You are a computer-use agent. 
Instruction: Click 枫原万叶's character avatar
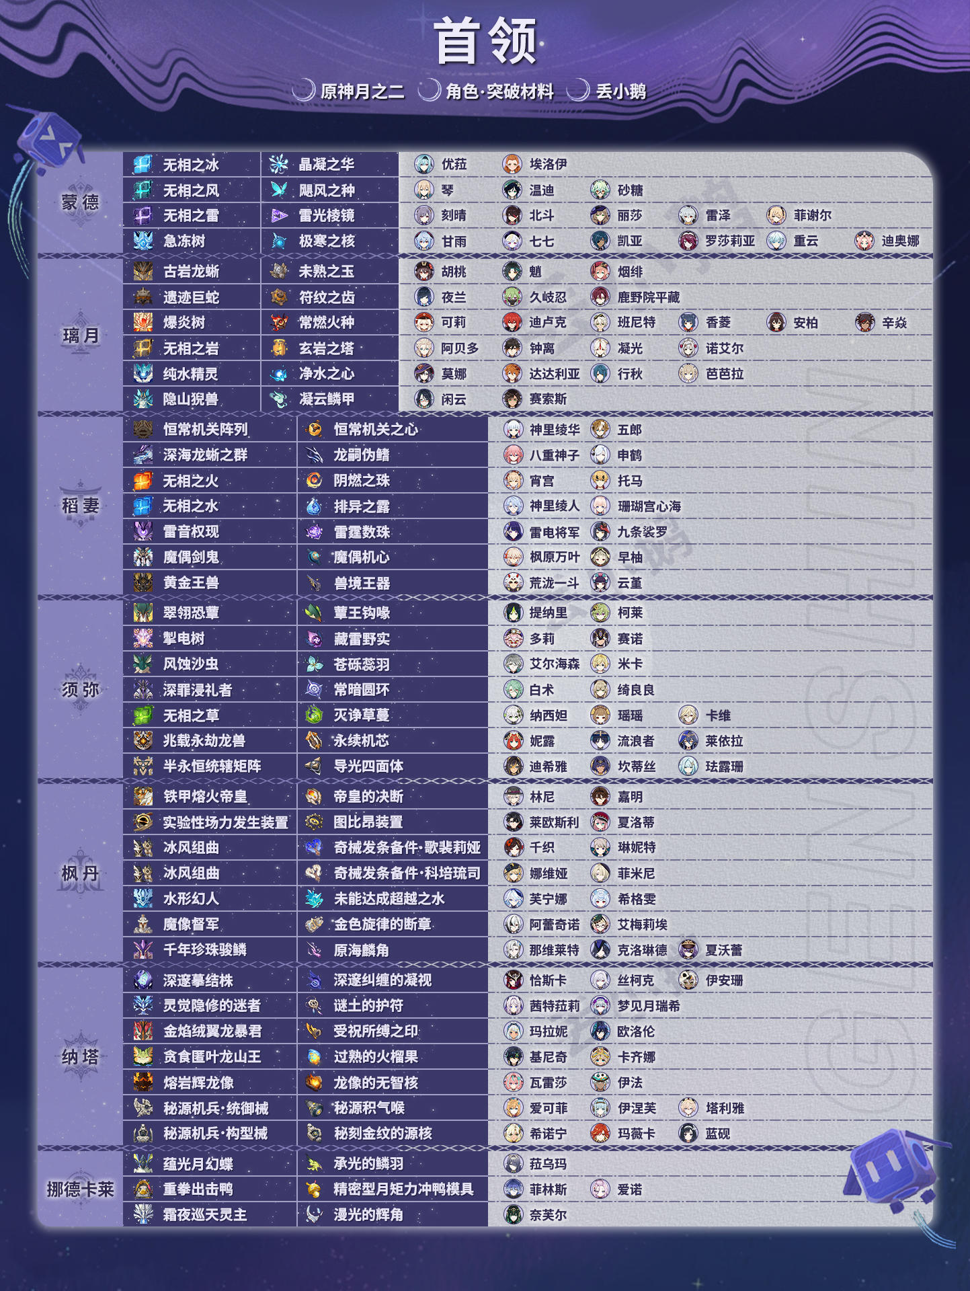pyautogui.click(x=514, y=557)
